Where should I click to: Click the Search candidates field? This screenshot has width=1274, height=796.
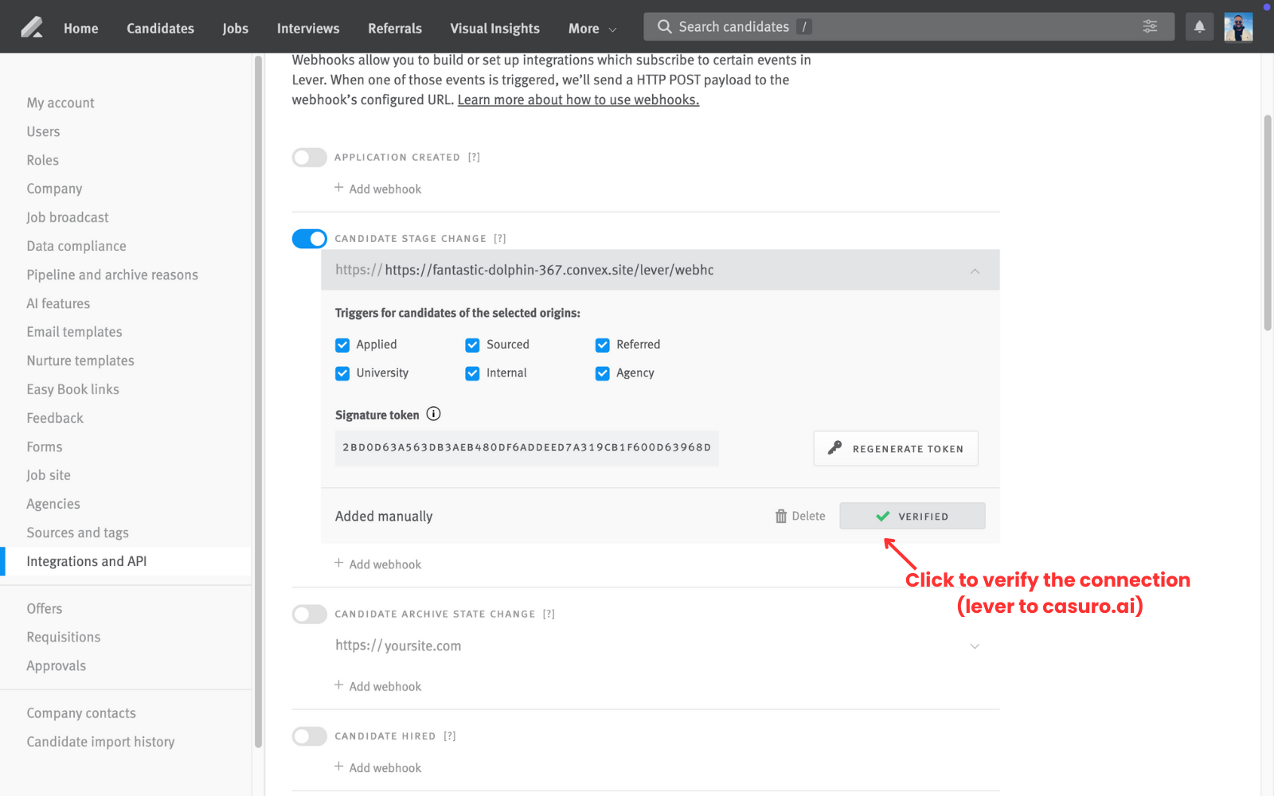[x=909, y=26]
